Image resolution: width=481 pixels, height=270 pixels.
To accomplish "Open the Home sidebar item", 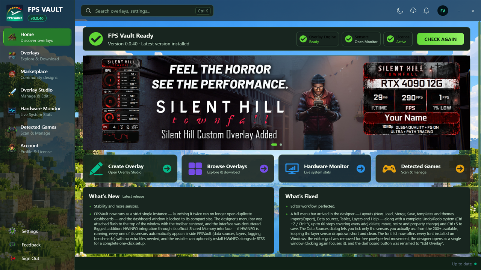I will 37,37.
